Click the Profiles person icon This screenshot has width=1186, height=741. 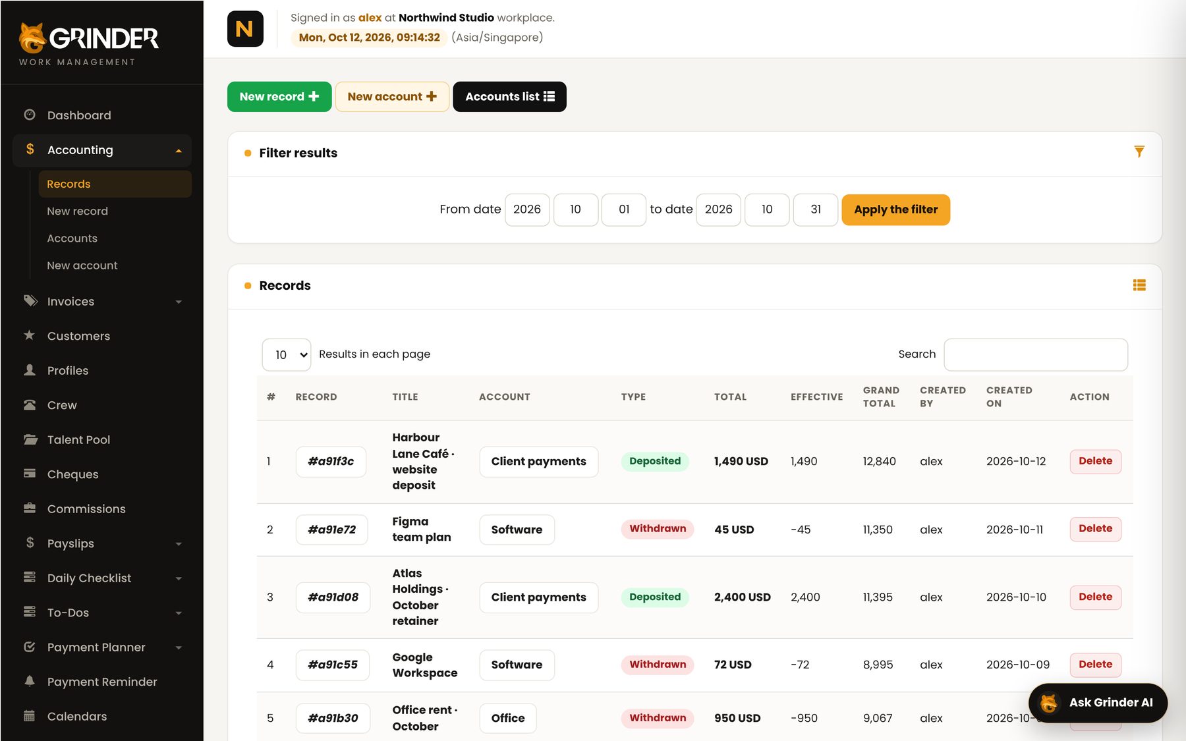point(30,370)
